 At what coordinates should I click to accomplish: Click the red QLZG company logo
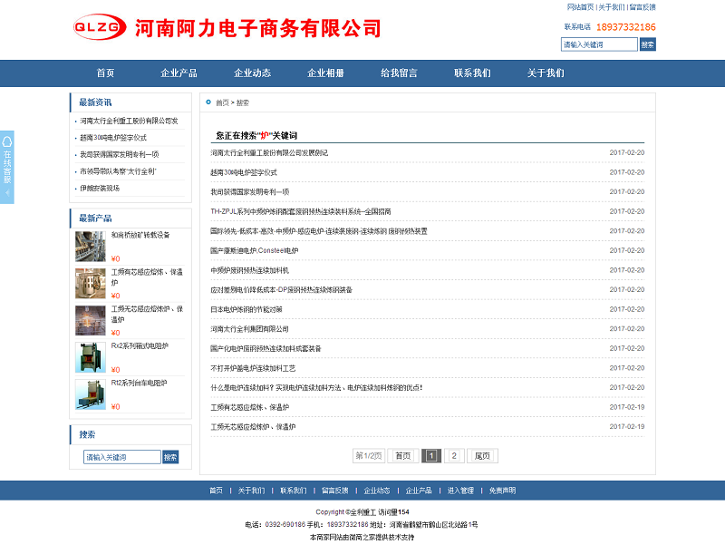tap(100, 28)
